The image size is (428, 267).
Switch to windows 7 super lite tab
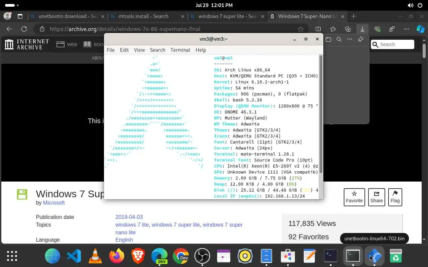coord(227,16)
